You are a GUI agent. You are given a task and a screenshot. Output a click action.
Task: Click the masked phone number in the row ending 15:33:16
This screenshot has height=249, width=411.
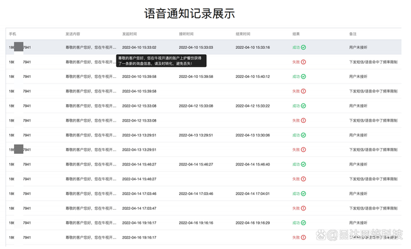[20, 48]
